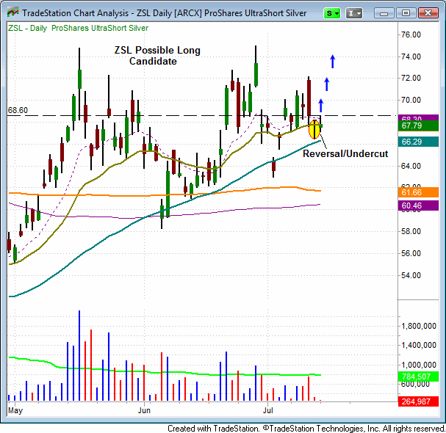Click the red 264,987 volume tag
Viewport: 446px width, 433px height.
421,401
